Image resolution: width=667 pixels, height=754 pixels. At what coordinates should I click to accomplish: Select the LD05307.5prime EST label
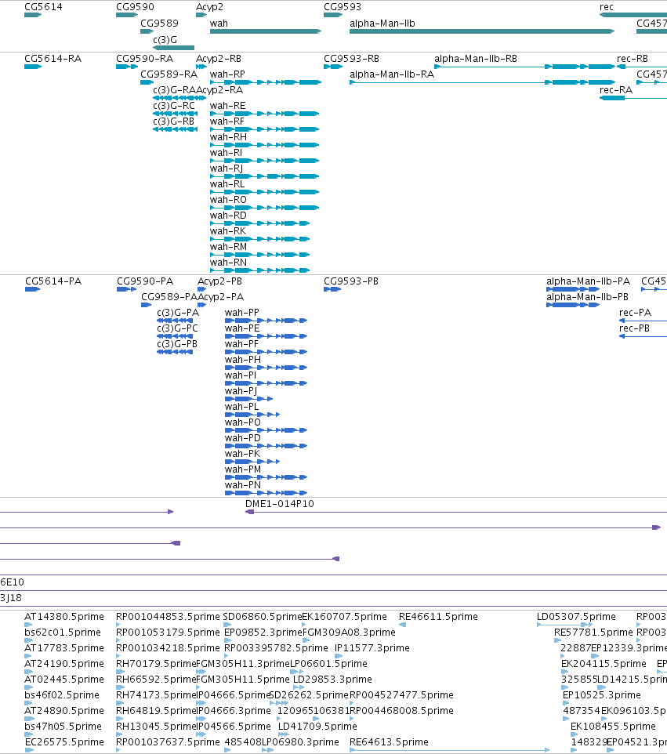point(576,617)
